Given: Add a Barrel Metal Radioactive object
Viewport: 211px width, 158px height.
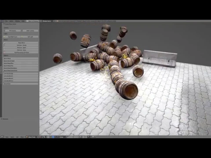Looking at the screenshot, I should click(21, 68).
